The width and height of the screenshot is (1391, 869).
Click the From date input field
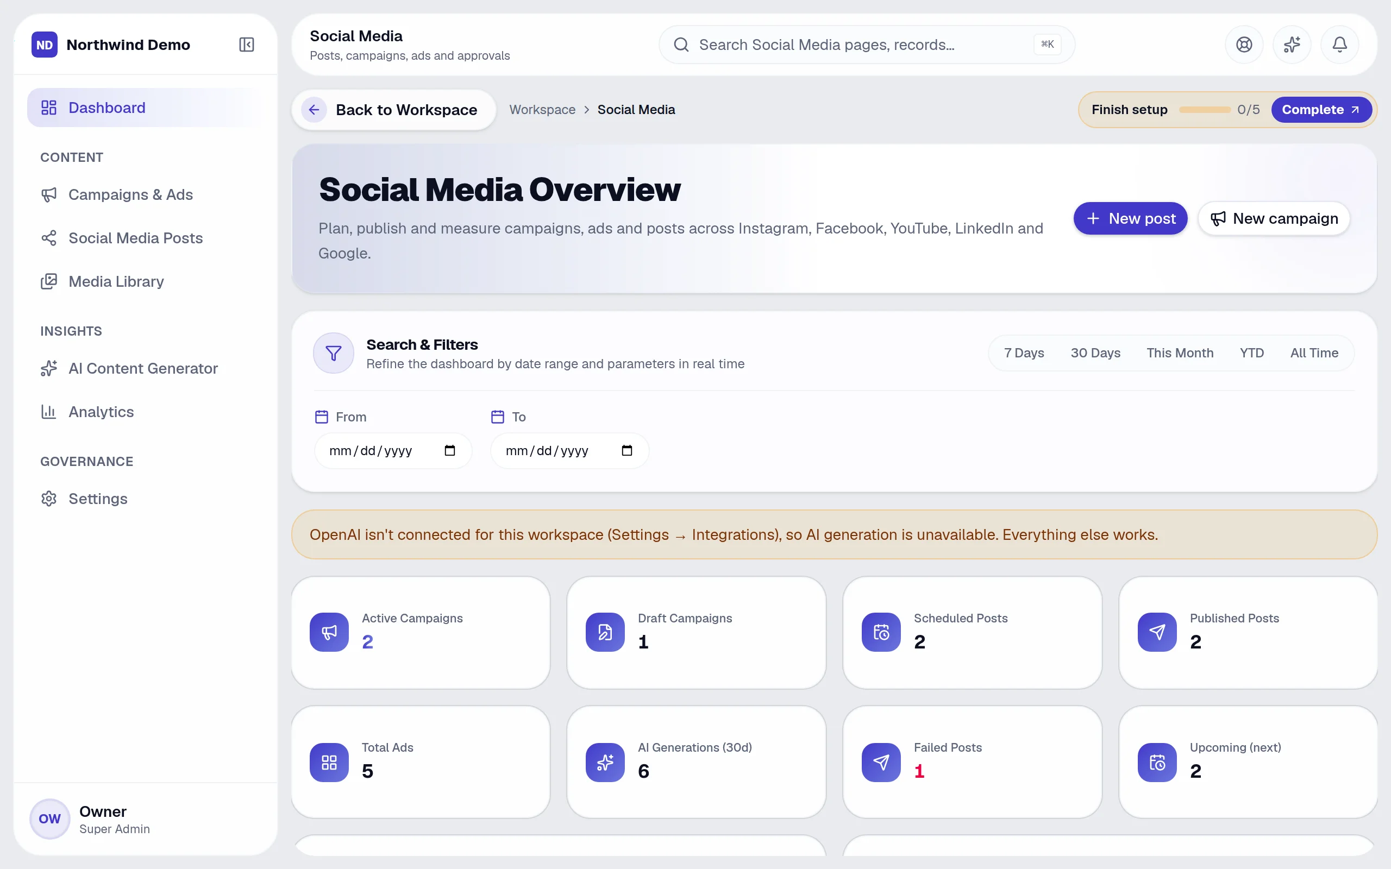coord(393,451)
